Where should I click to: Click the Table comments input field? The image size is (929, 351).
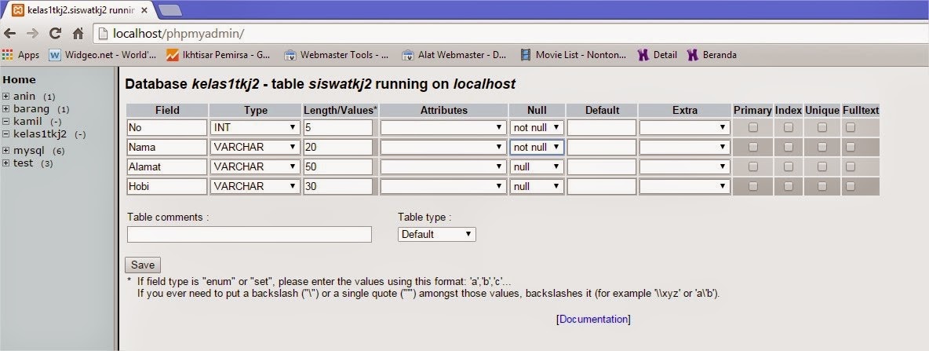coord(250,234)
